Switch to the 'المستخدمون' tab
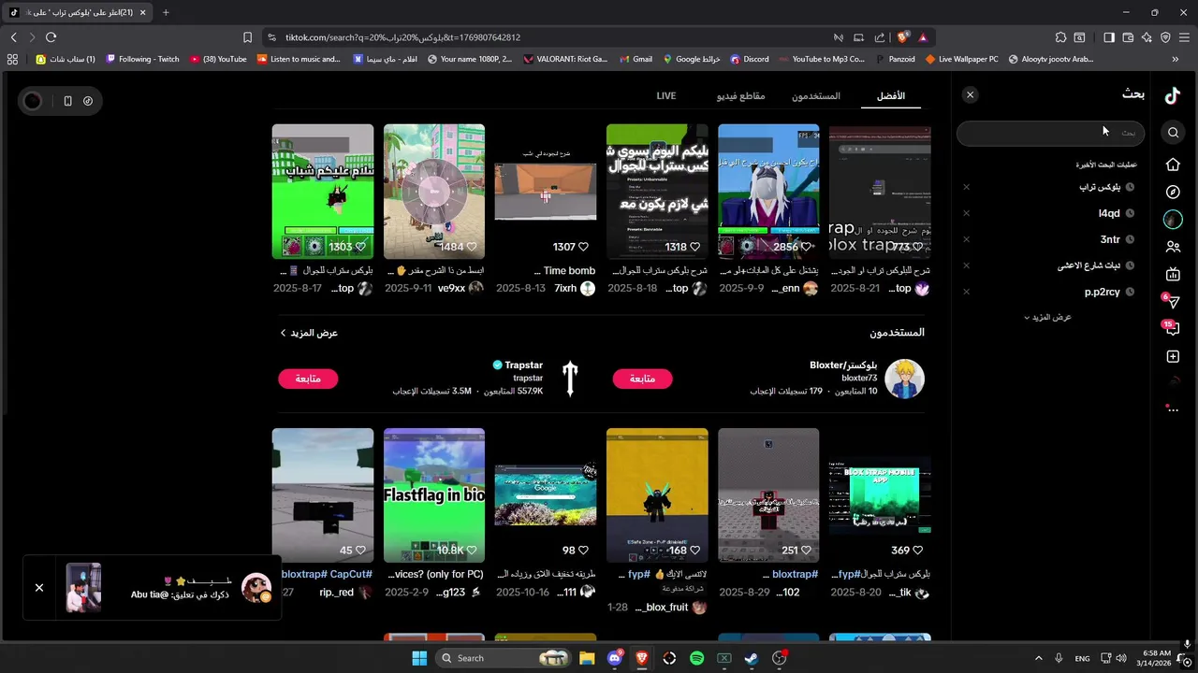This screenshot has width=1198, height=673. (x=816, y=96)
